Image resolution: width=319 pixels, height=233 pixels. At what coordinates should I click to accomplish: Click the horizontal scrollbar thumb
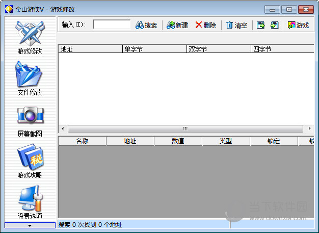tap(185, 128)
